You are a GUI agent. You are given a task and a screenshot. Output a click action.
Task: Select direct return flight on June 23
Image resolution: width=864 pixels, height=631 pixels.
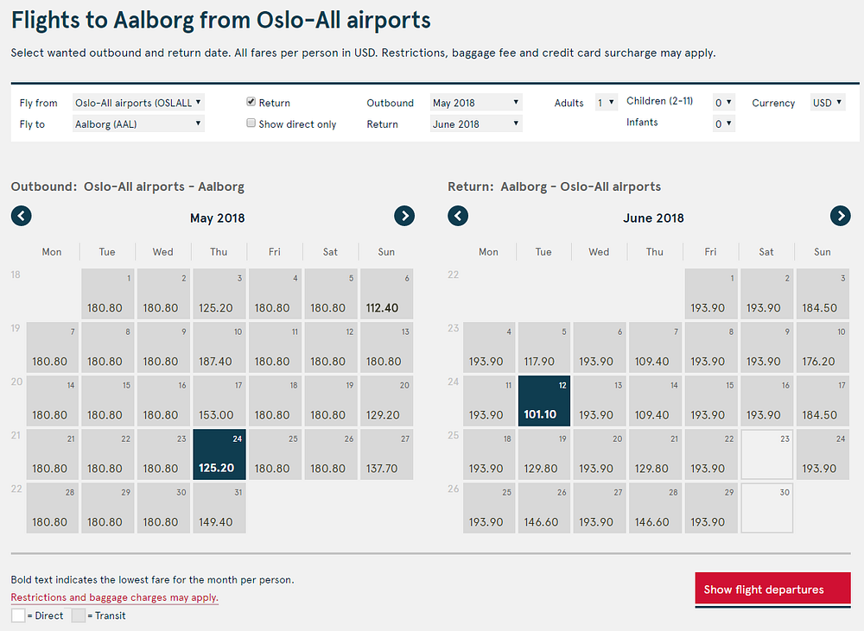click(766, 454)
